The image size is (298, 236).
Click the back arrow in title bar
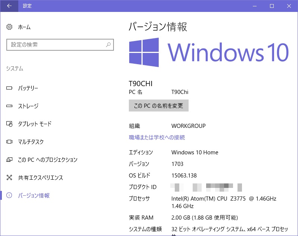click(9, 6)
